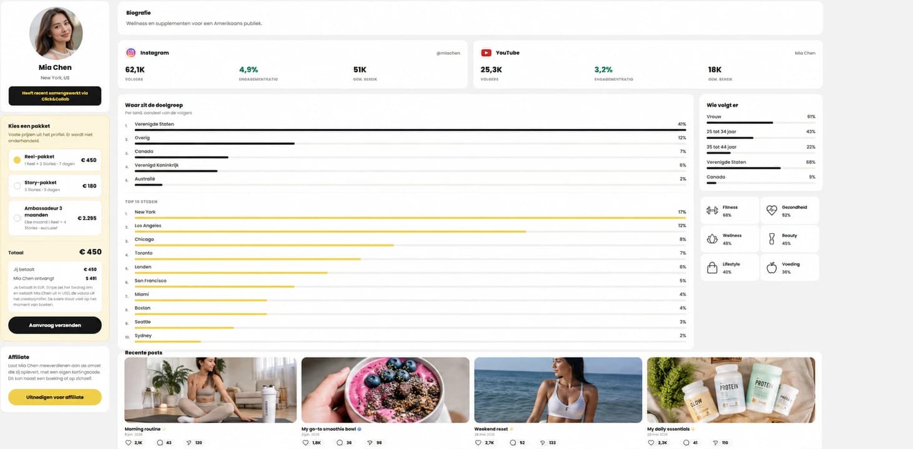Click the YouTube logo icon
The height and width of the screenshot is (449, 913).
point(486,53)
